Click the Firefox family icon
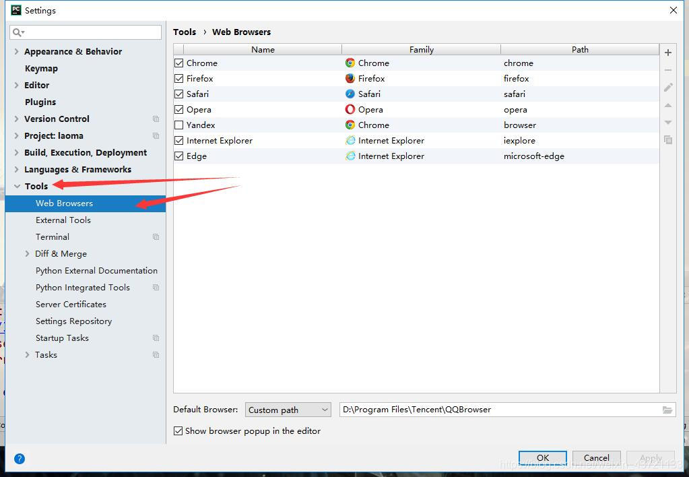The height and width of the screenshot is (477, 689). [x=350, y=78]
